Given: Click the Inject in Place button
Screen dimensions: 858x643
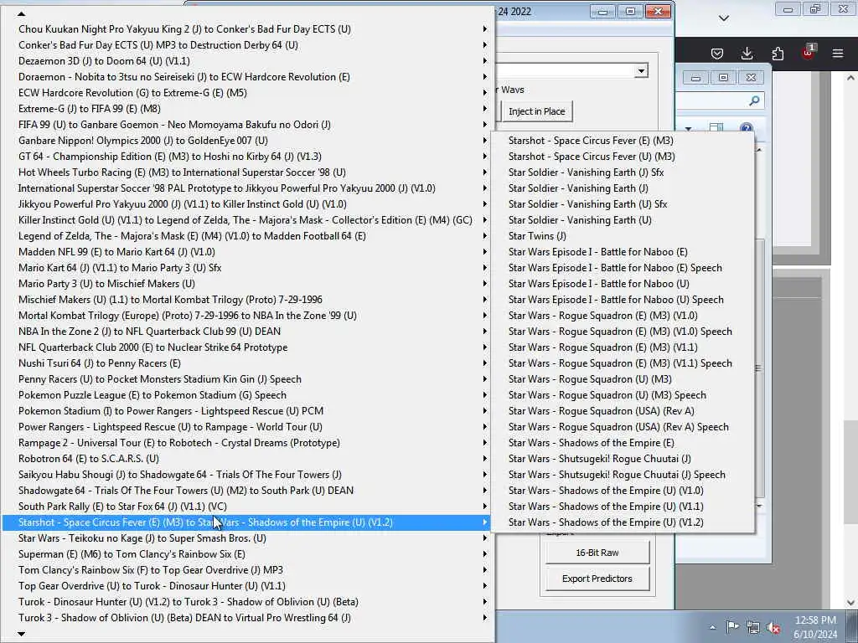Looking at the screenshot, I should [536, 111].
